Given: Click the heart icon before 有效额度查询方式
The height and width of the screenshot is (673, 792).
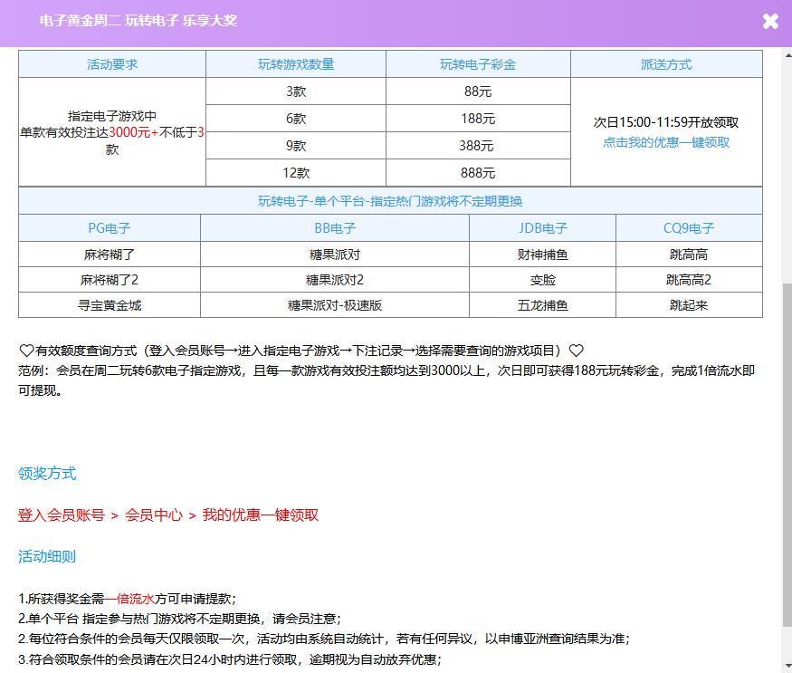Looking at the screenshot, I should (x=26, y=351).
